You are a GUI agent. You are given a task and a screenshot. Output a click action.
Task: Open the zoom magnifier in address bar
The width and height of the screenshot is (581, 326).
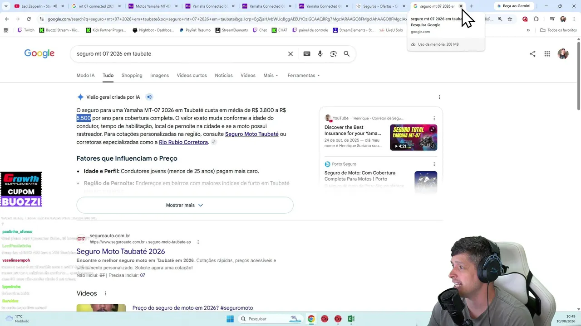click(x=500, y=19)
